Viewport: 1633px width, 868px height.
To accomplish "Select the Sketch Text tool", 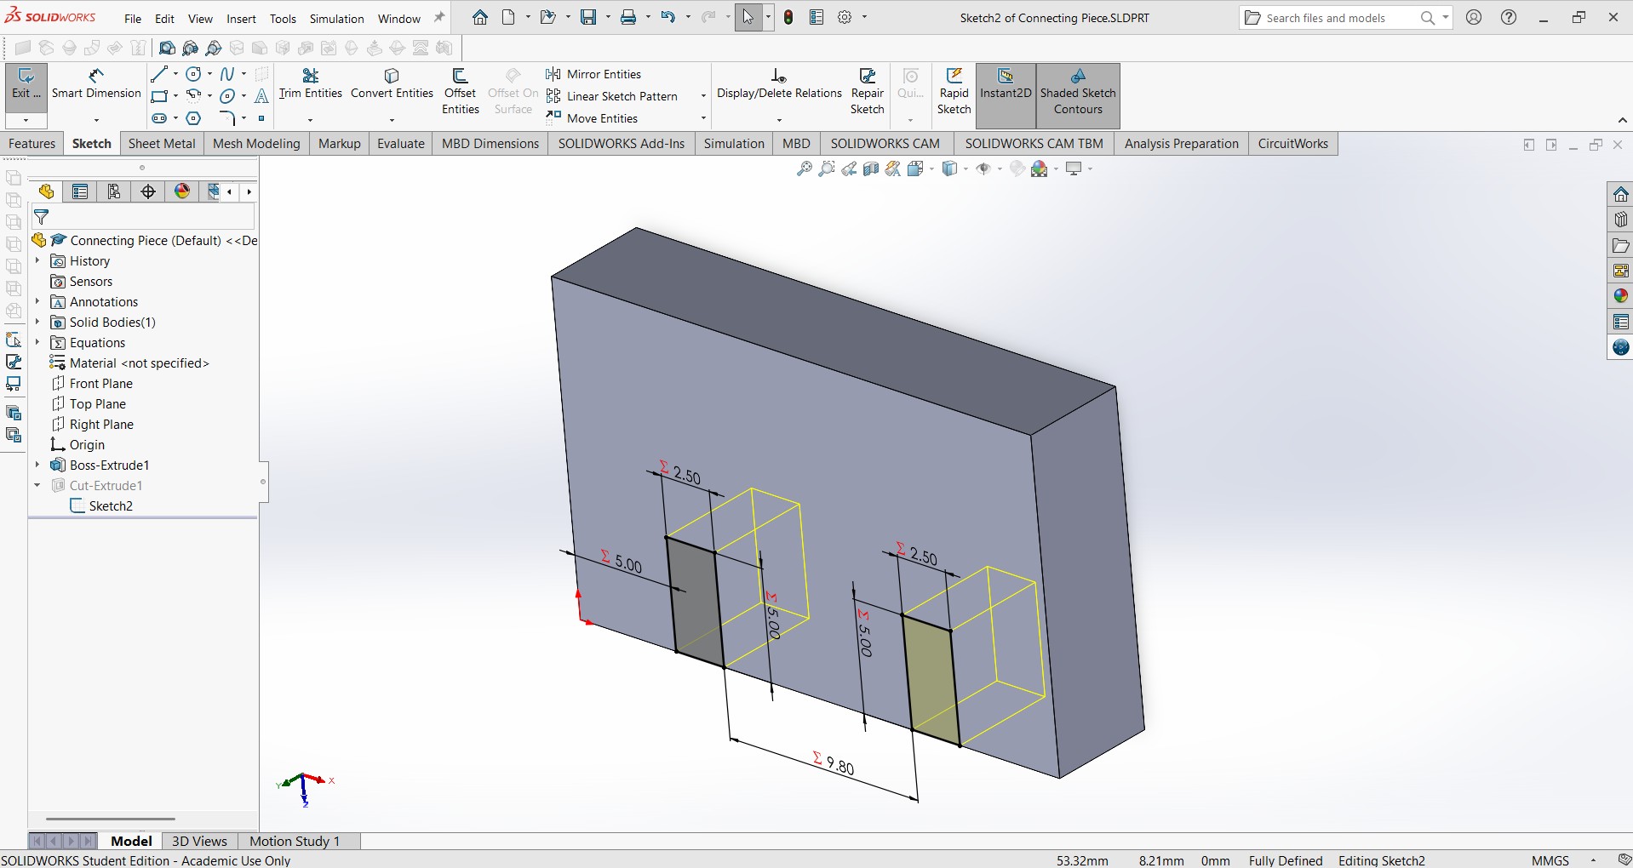I will pos(261,96).
